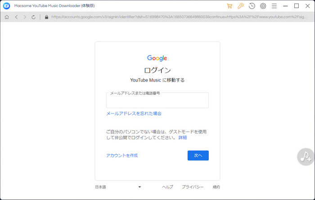This screenshot has width=315, height=200.
Task: Click the key registration icon
Action: point(240,6)
